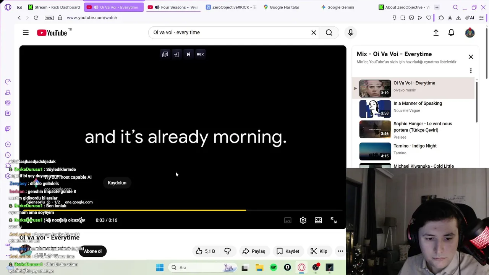489x275 pixels.
Task: Close the Mix playlist panel
Action: point(471,57)
